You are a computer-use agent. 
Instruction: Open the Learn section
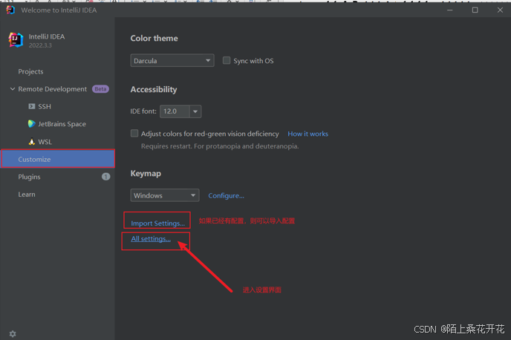pos(27,194)
